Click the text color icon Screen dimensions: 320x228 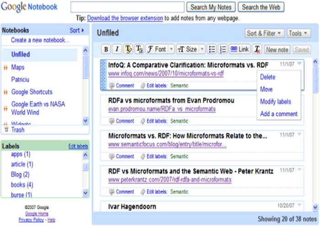click(139, 49)
